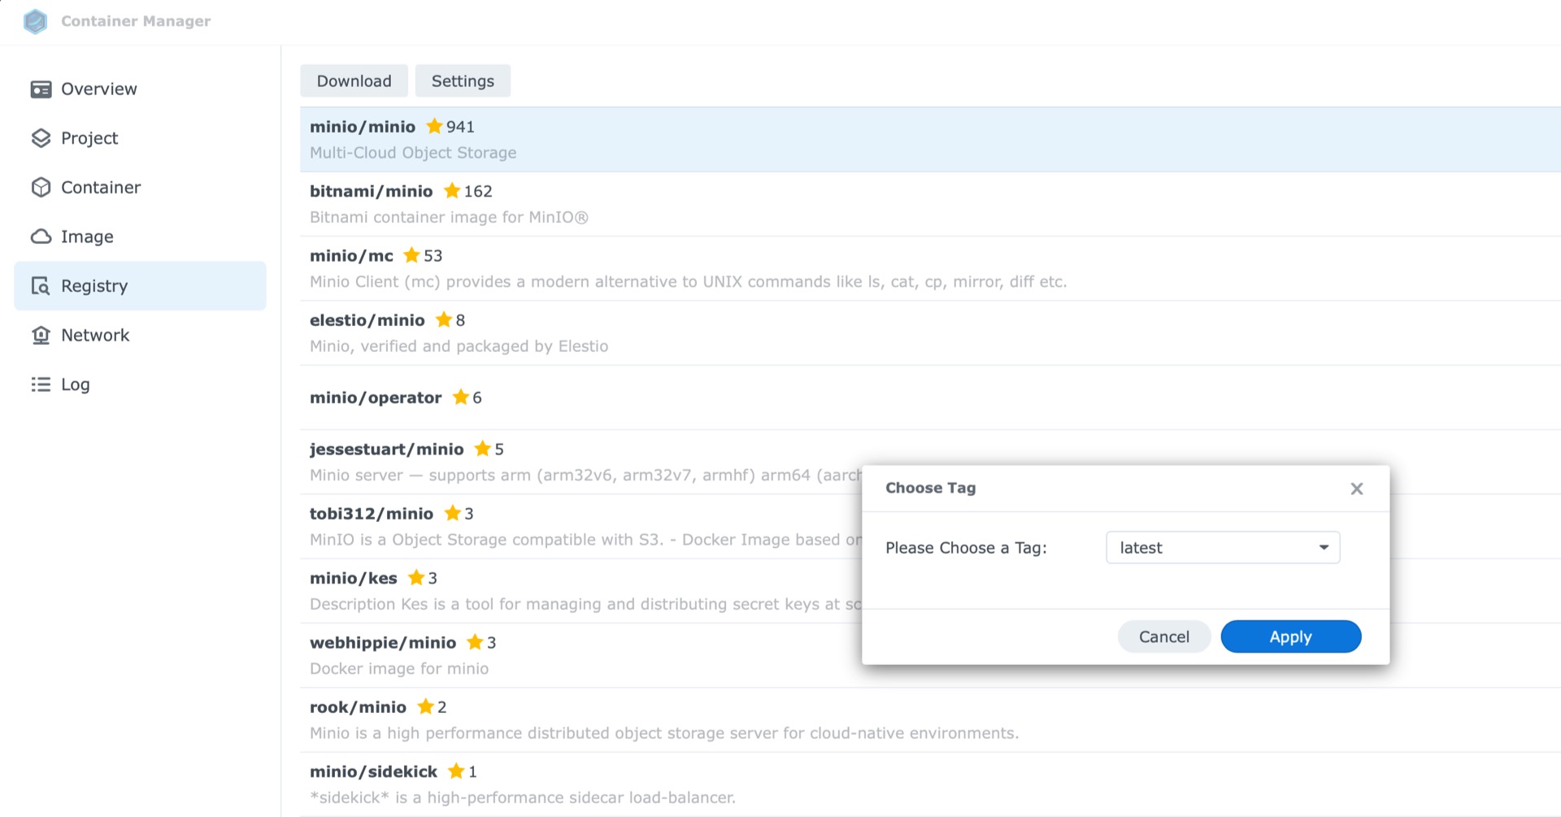Select the jessestuart/minio image name
The width and height of the screenshot is (1561, 817).
click(386, 449)
